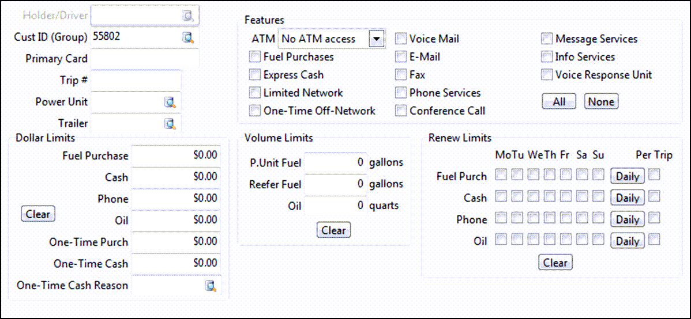Toggle the Voice Mail checkbox

pos(401,39)
